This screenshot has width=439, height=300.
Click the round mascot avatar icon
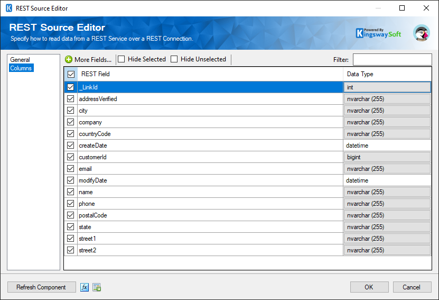422,33
